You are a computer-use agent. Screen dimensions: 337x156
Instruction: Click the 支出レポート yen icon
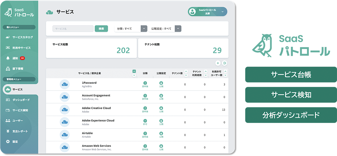point(8,131)
